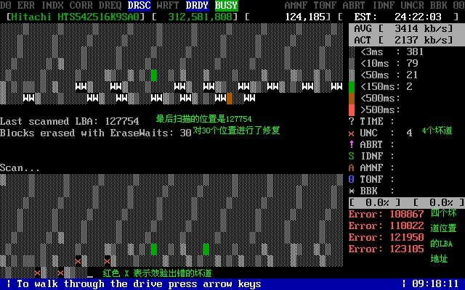The image size is (465, 290).
Task: Click the Error 108867 entry
Action: pyautogui.click(x=386, y=215)
